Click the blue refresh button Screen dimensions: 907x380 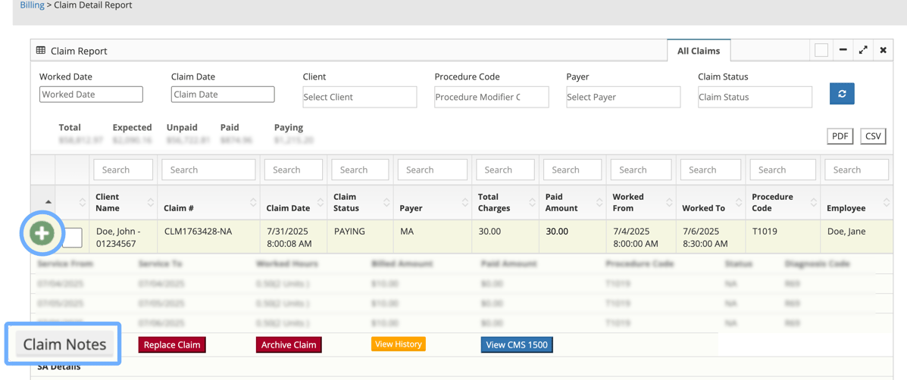click(842, 94)
